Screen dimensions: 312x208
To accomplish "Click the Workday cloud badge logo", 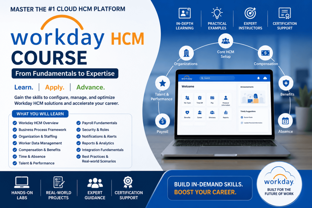I will [x=279, y=184].
